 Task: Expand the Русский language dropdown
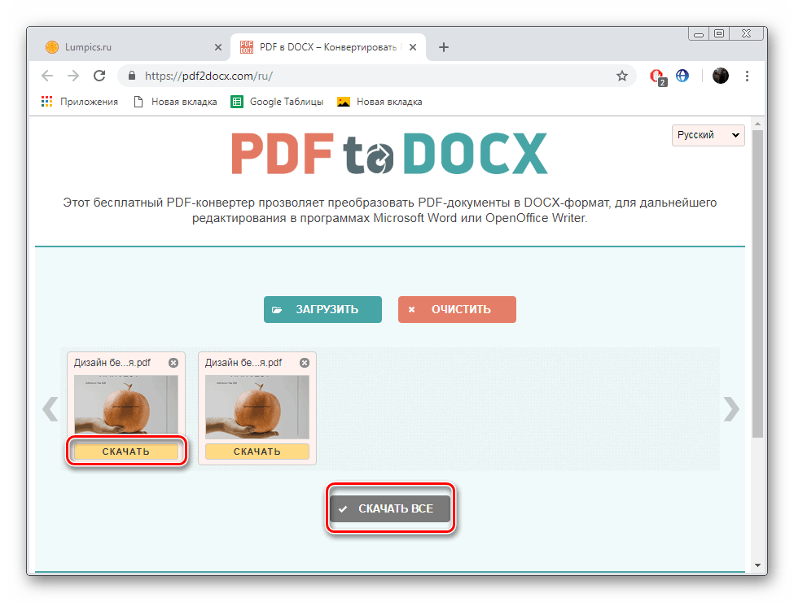[708, 135]
